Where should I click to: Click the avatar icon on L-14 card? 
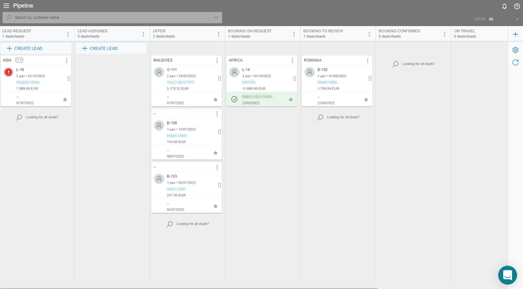[x=235, y=72]
